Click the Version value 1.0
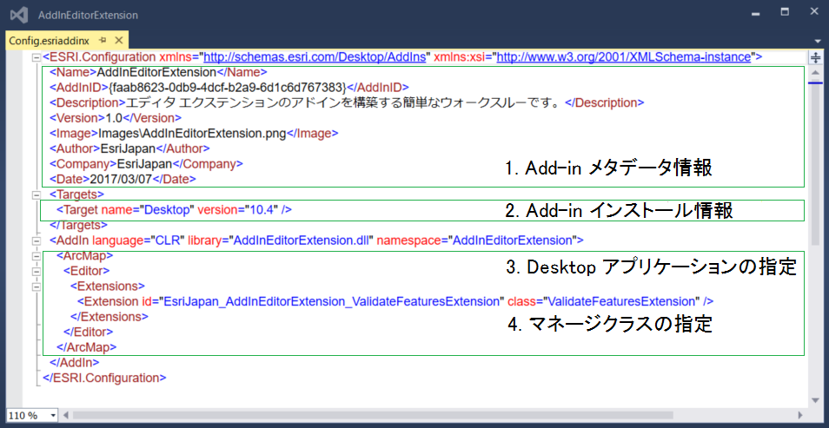The image size is (829, 428). pyautogui.click(x=114, y=118)
